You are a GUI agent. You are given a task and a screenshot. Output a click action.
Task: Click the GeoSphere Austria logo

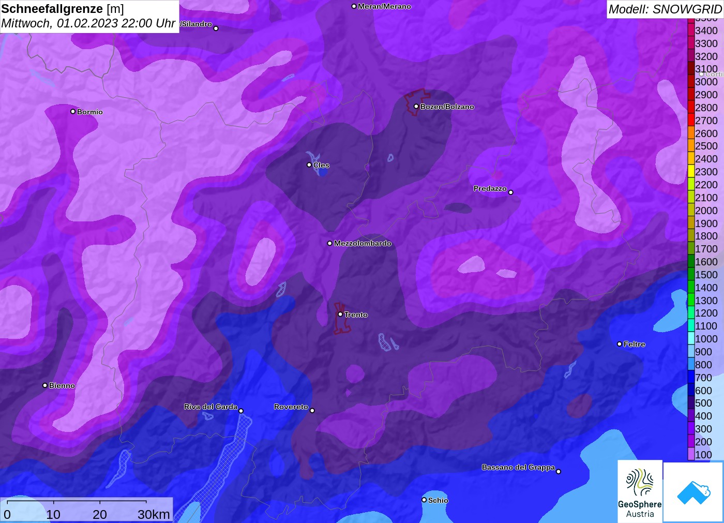pos(640,491)
